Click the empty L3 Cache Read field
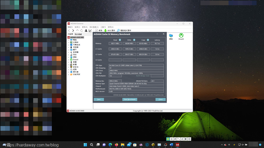This screenshot has height=148, width=264. (x=115, y=60)
